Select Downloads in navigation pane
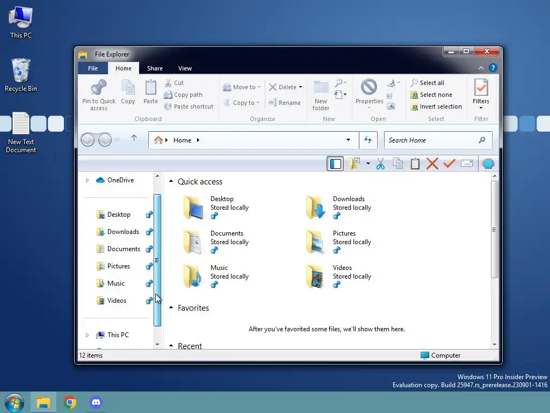 123,232
